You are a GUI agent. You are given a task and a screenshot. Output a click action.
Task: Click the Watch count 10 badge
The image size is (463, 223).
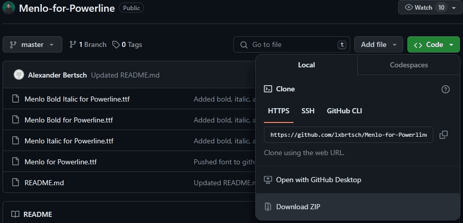(x=441, y=7)
